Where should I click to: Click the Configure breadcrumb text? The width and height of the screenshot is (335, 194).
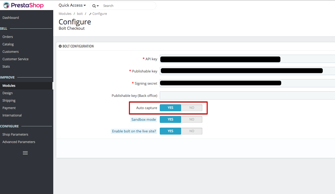click(100, 14)
